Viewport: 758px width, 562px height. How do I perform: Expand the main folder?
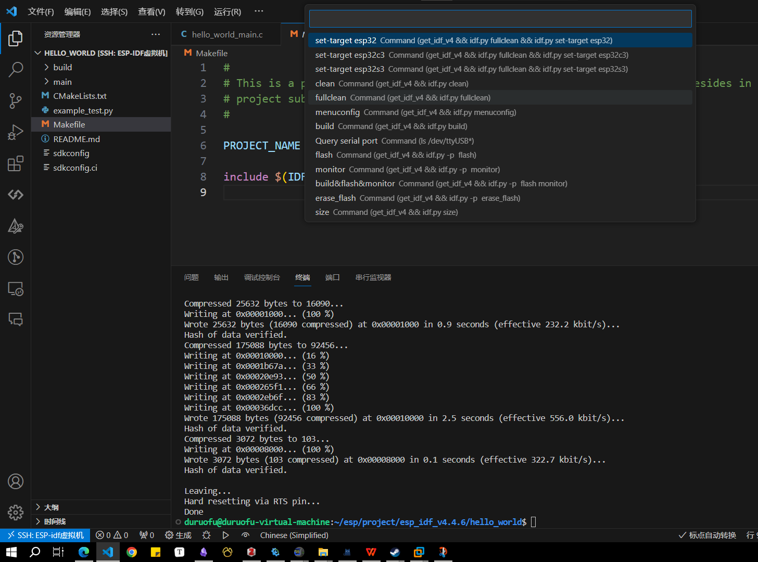pyautogui.click(x=101, y=82)
